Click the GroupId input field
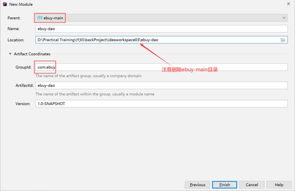 click(162, 67)
